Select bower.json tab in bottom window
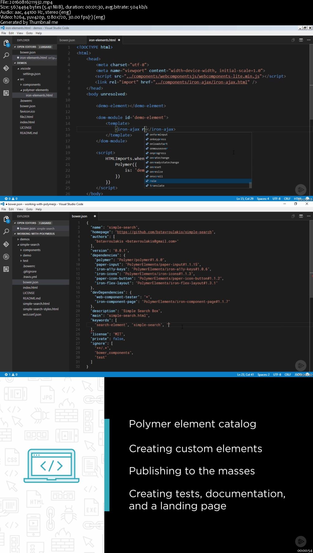The width and height of the screenshot is (313, 553). point(79,216)
